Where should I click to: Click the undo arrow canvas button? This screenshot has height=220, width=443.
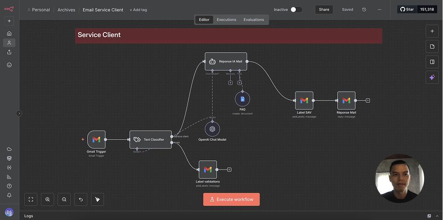pyautogui.click(x=81, y=199)
